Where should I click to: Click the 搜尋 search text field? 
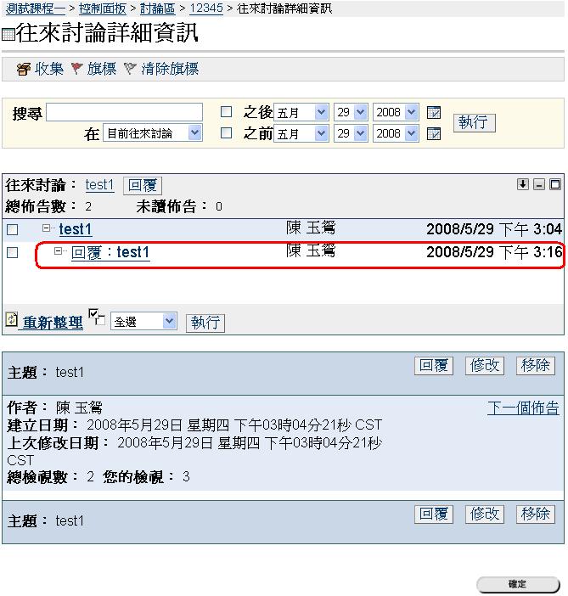[x=124, y=112]
